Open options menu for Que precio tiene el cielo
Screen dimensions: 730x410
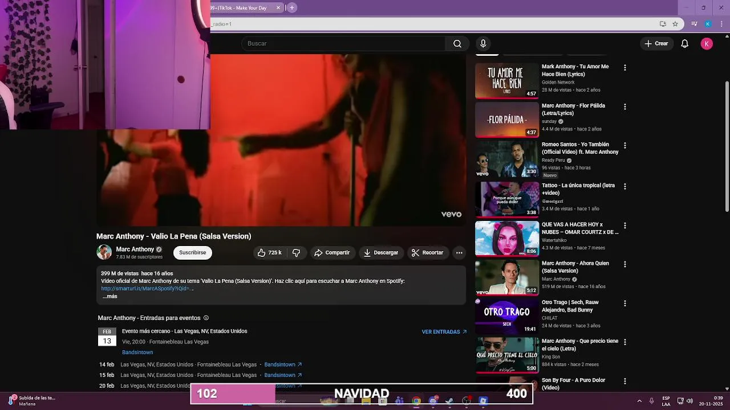625,342
